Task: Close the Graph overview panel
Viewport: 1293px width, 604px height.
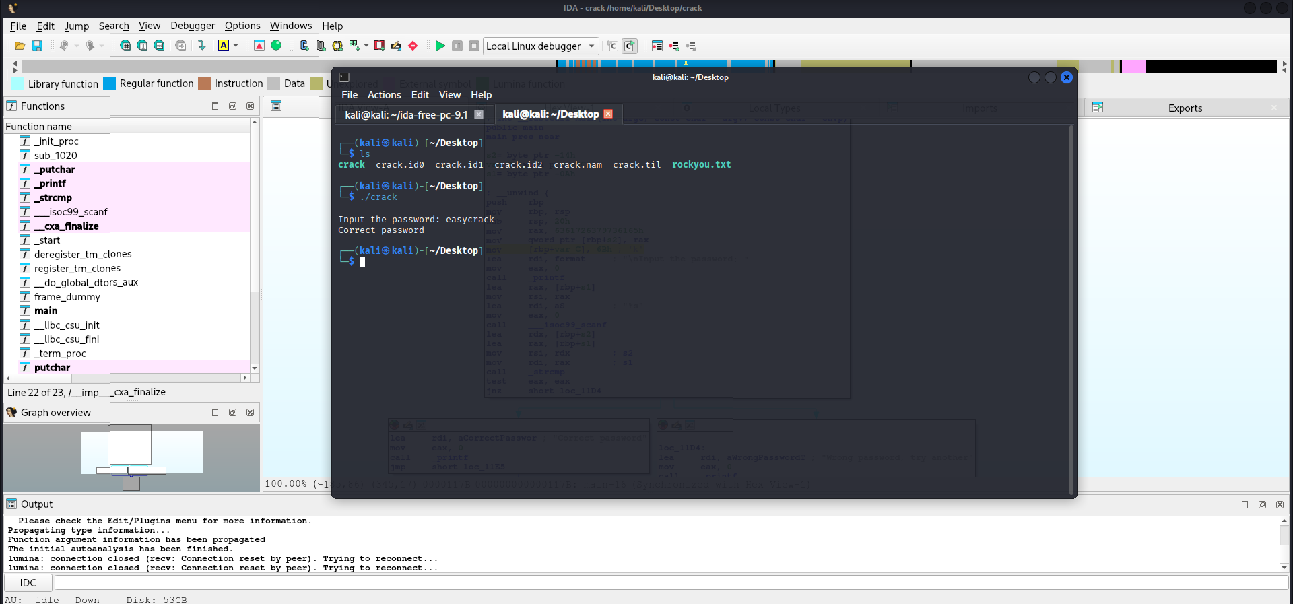Action: click(250, 412)
